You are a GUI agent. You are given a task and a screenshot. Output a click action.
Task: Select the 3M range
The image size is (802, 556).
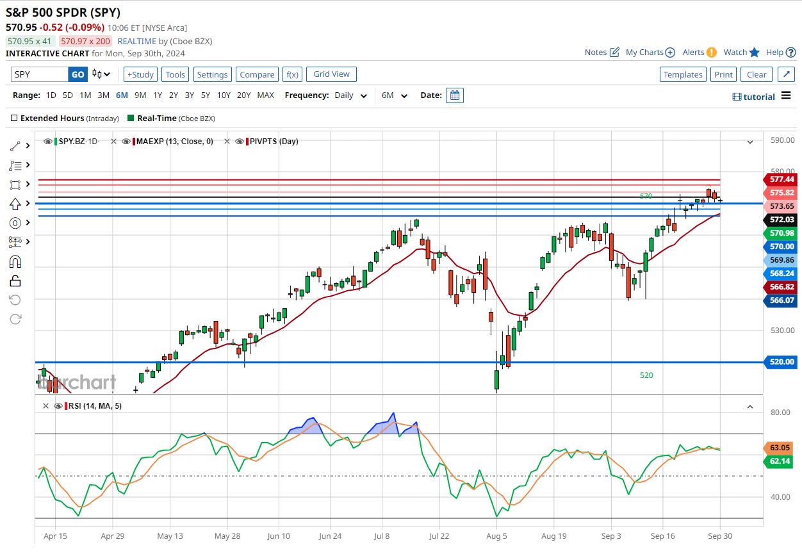[103, 95]
